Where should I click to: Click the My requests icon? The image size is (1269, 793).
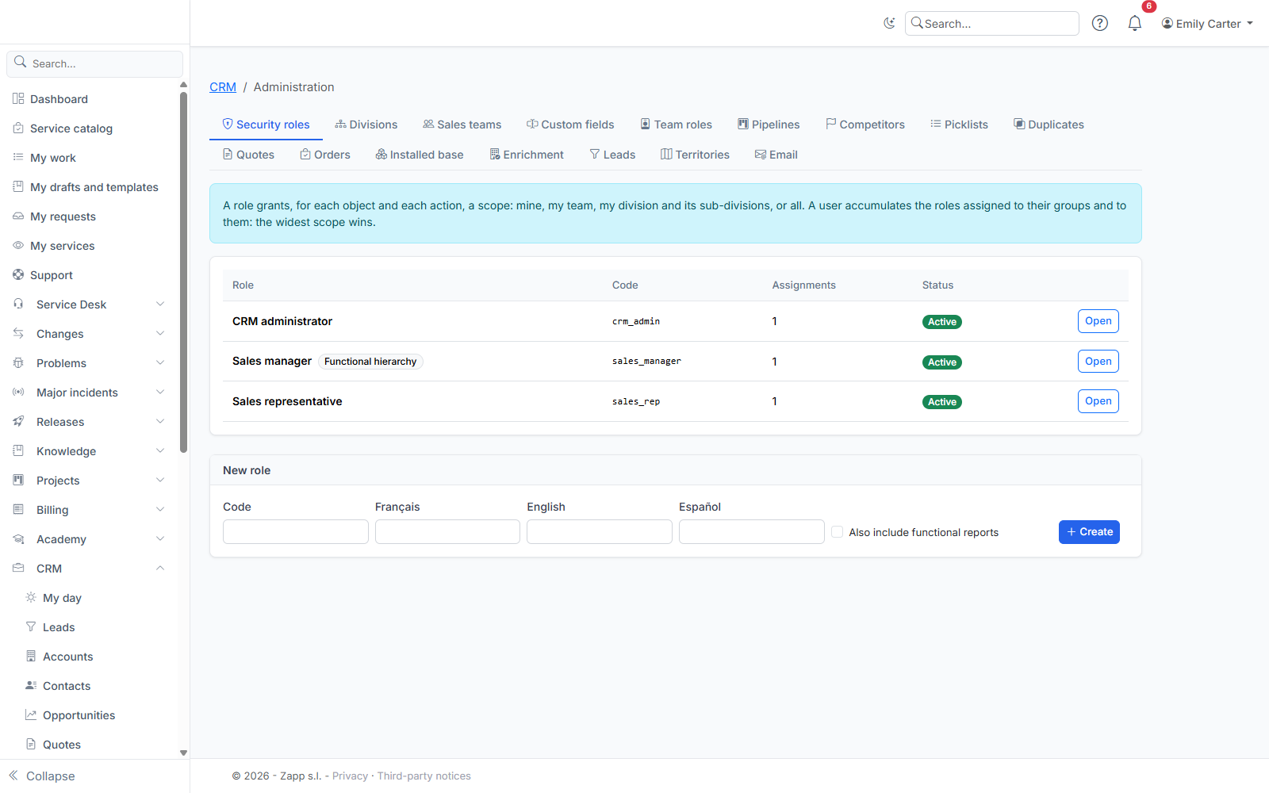point(18,216)
